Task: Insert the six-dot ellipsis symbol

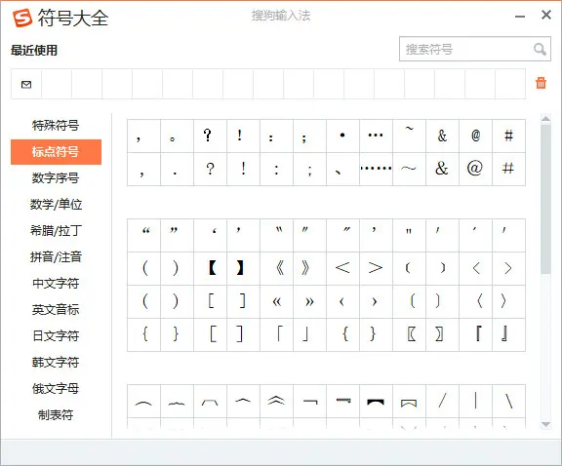Action: tap(376, 169)
